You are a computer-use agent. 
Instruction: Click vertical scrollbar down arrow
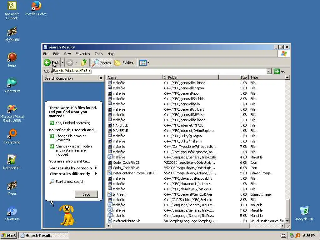click(287, 221)
